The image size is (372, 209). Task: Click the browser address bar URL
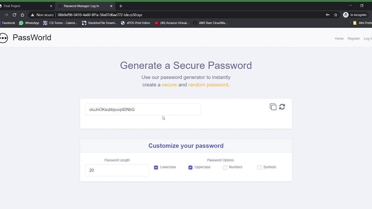100,15
